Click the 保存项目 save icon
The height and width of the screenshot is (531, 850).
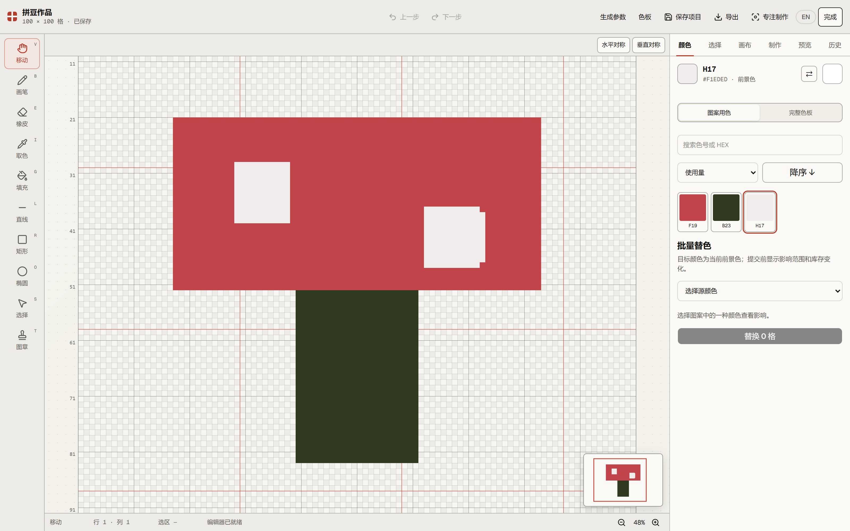pyautogui.click(x=668, y=17)
